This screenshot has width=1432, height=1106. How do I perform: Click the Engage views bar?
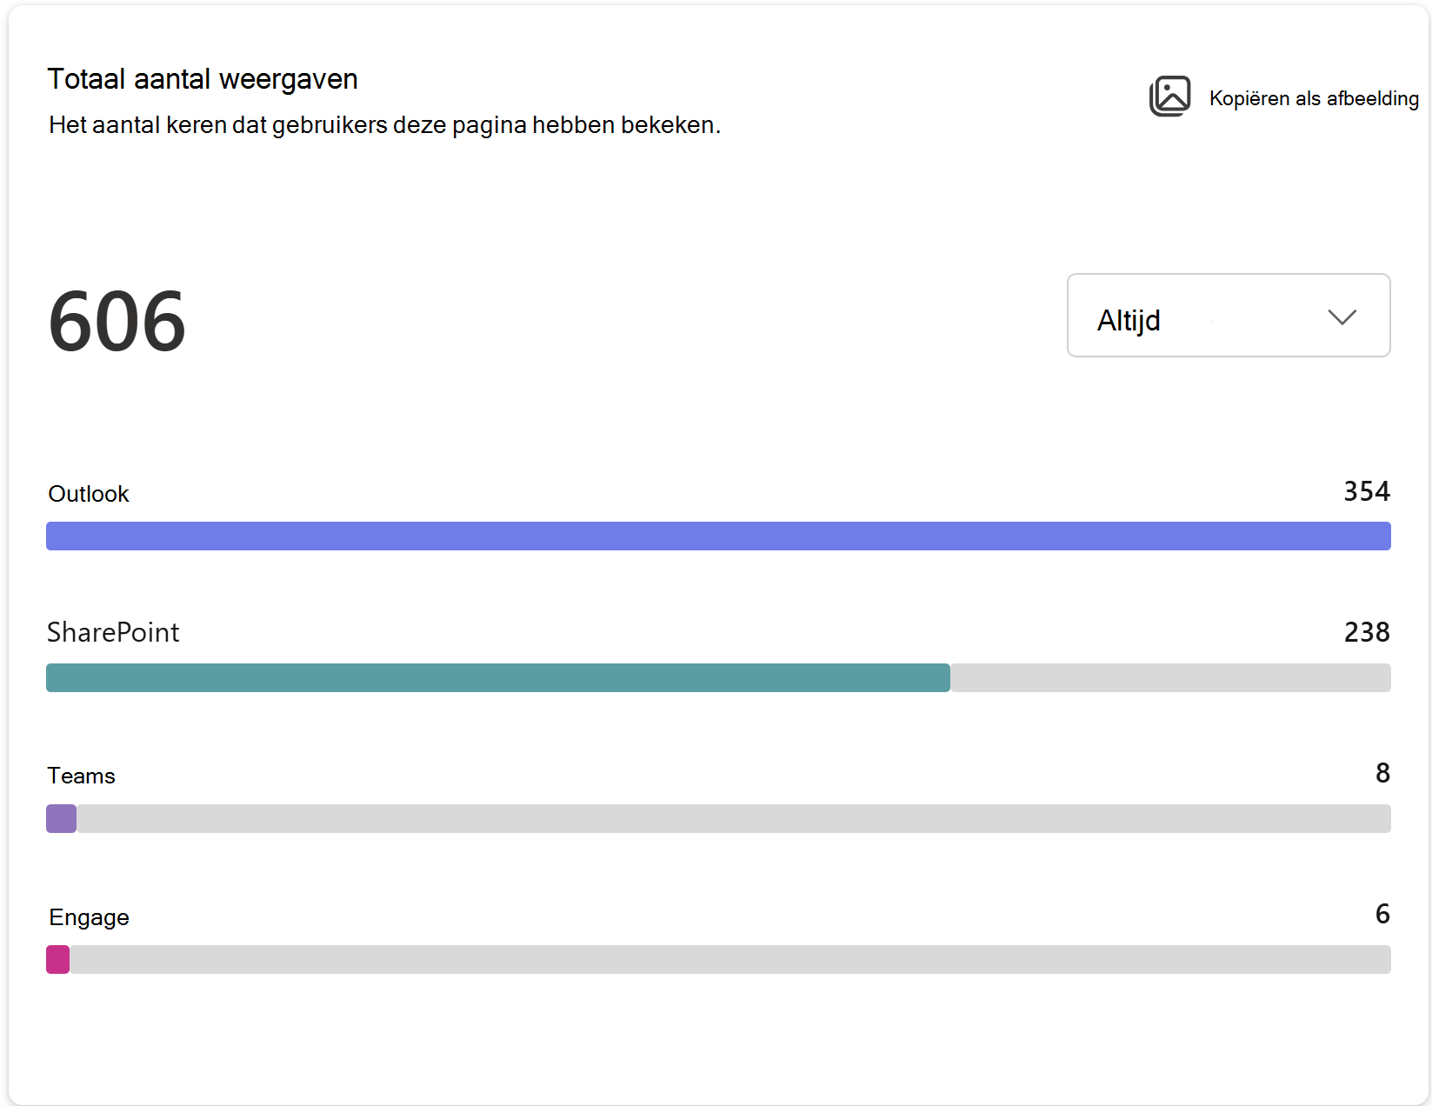tap(718, 959)
